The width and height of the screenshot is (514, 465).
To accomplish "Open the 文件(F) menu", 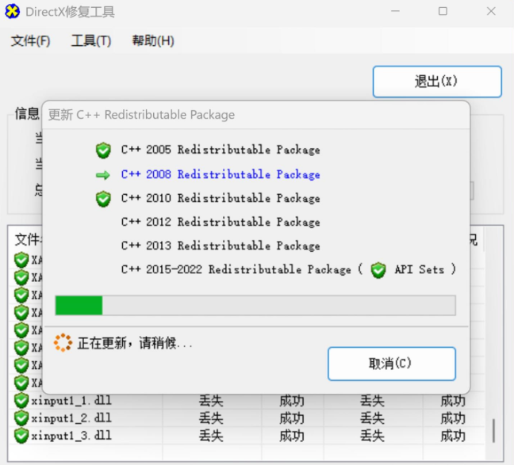I will [x=30, y=41].
